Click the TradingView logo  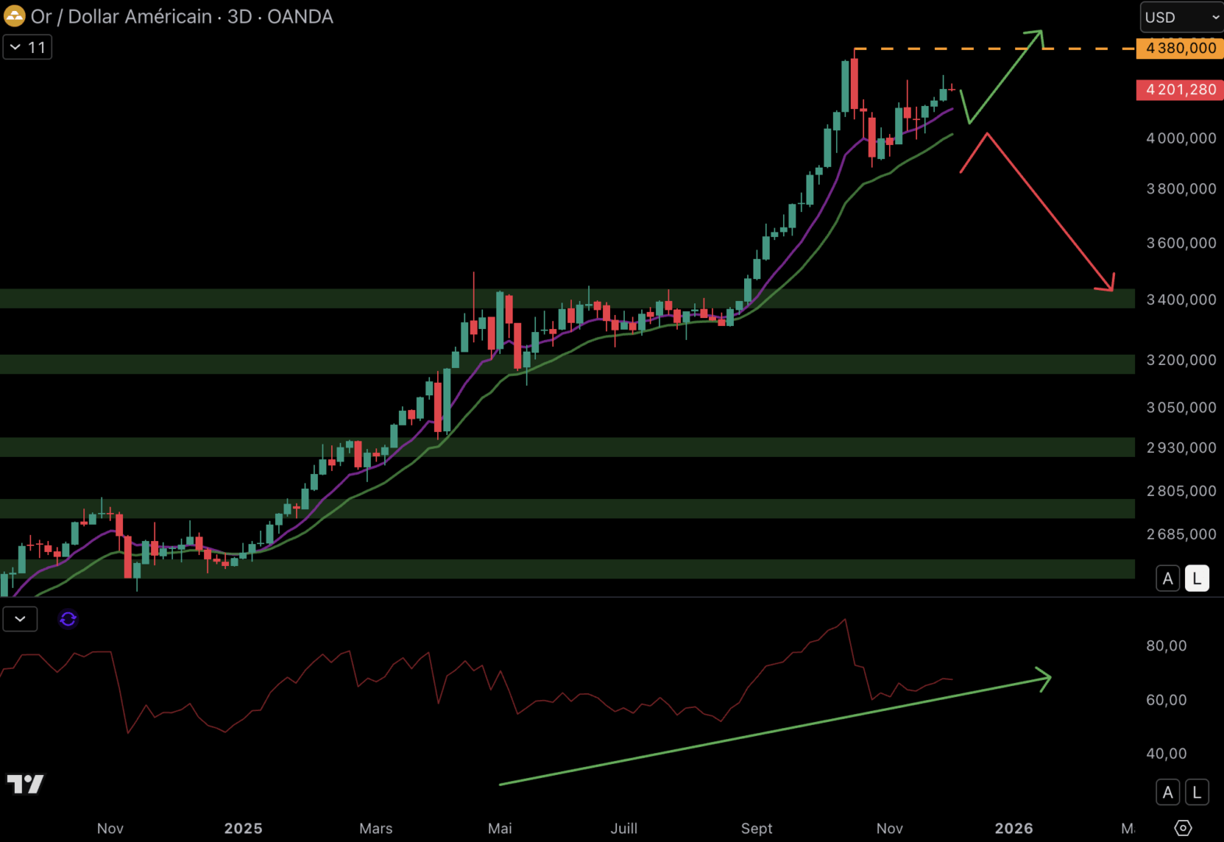click(x=25, y=784)
